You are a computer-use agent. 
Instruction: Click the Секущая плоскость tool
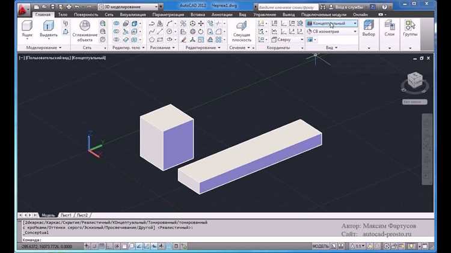coord(242,31)
